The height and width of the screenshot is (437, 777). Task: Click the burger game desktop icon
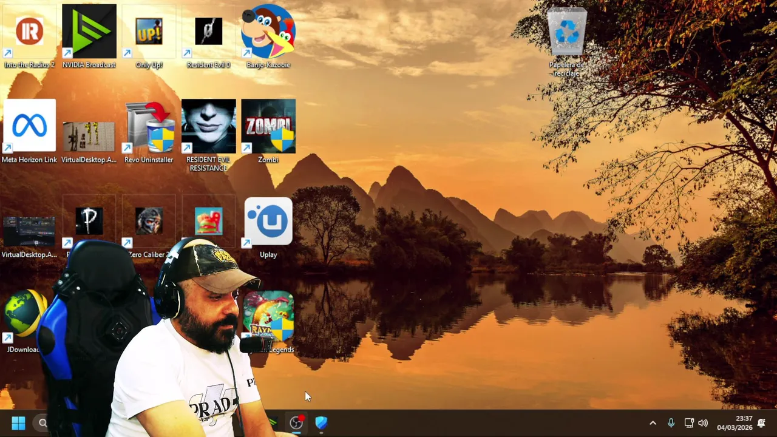coord(208,222)
